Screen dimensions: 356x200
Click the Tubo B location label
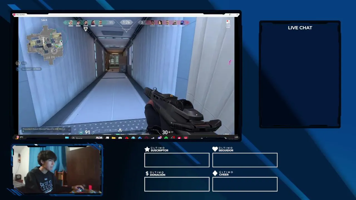44,20
